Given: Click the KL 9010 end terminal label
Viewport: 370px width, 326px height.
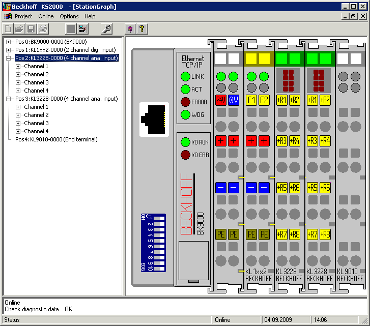Looking at the screenshot, I should 348,272.
